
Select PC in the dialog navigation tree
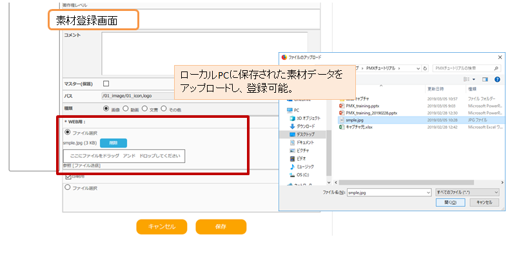(293, 110)
